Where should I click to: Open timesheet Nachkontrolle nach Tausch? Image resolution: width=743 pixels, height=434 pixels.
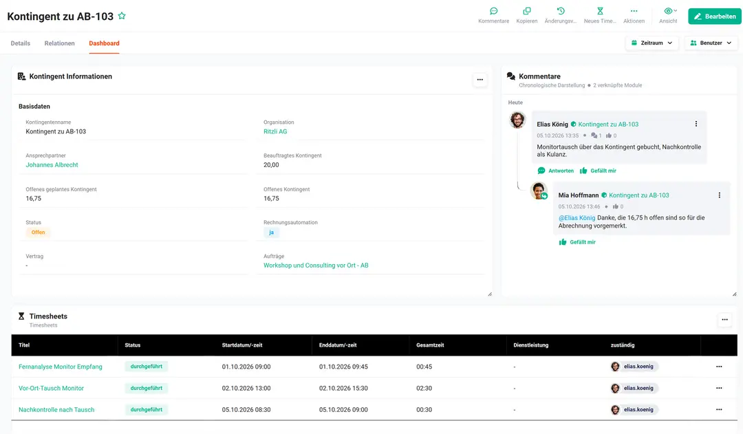[56, 410]
